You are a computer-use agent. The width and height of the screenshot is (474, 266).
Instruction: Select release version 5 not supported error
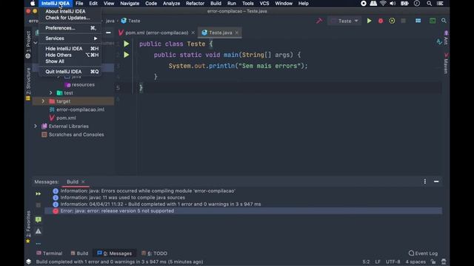tap(244, 211)
